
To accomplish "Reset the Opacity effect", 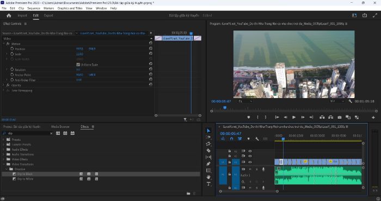I will coord(151,85).
